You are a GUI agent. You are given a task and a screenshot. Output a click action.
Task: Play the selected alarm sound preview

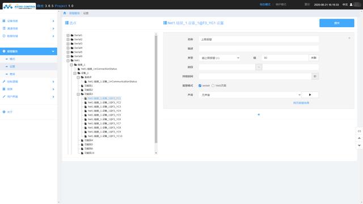pyautogui.click(x=310, y=95)
